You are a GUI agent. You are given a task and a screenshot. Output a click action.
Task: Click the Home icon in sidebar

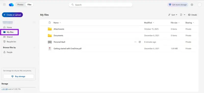click(x=4, y=27)
